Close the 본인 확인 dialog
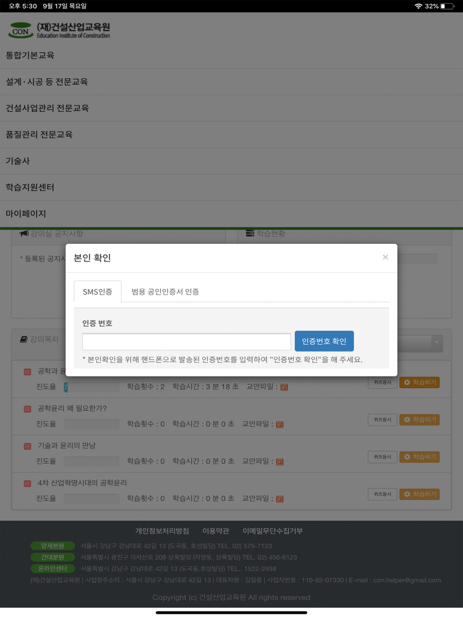463x618 pixels. tap(385, 257)
